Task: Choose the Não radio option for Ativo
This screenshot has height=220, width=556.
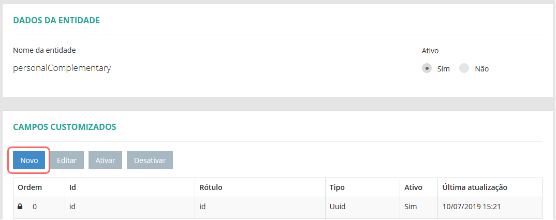Action: (x=464, y=68)
